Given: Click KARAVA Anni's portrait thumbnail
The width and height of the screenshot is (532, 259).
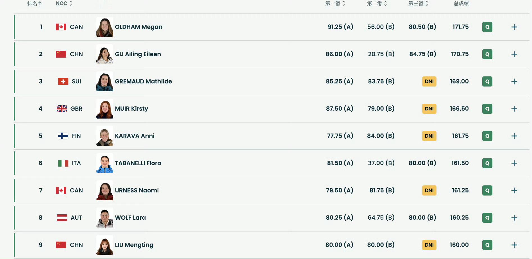Looking at the screenshot, I should pos(105,136).
